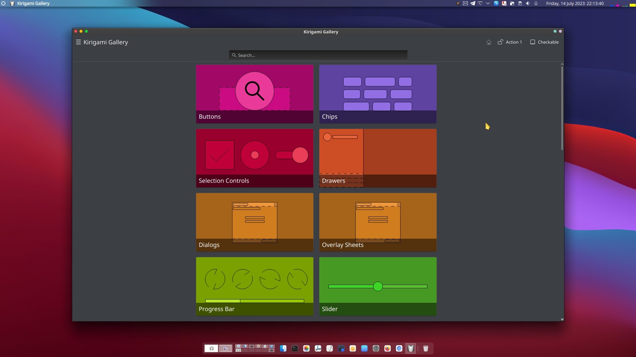Focus the Search field
Image resolution: width=636 pixels, height=357 pixels.
click(x=318, y=55)
